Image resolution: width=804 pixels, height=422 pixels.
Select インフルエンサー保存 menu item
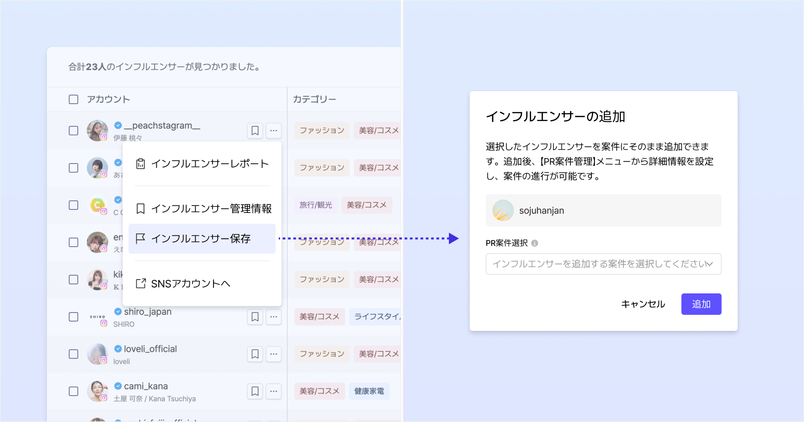click(x=202, y=239)
